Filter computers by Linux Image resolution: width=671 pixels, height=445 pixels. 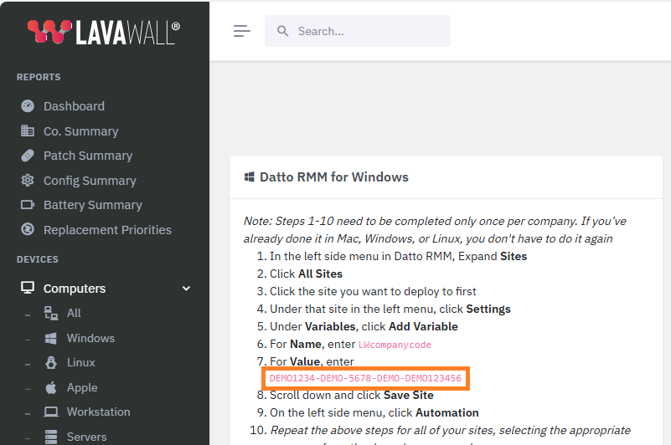tap(81, 362)
